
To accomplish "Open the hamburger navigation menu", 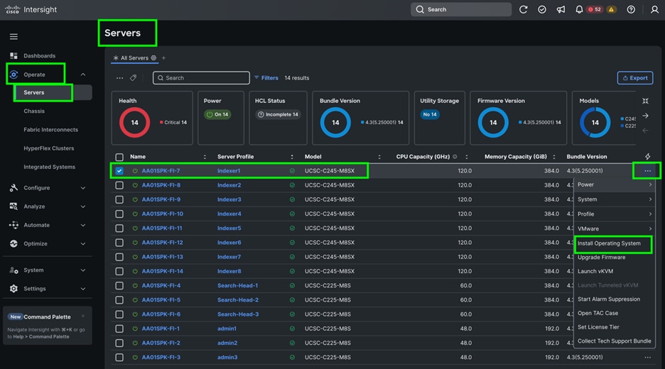I will 13,36.
